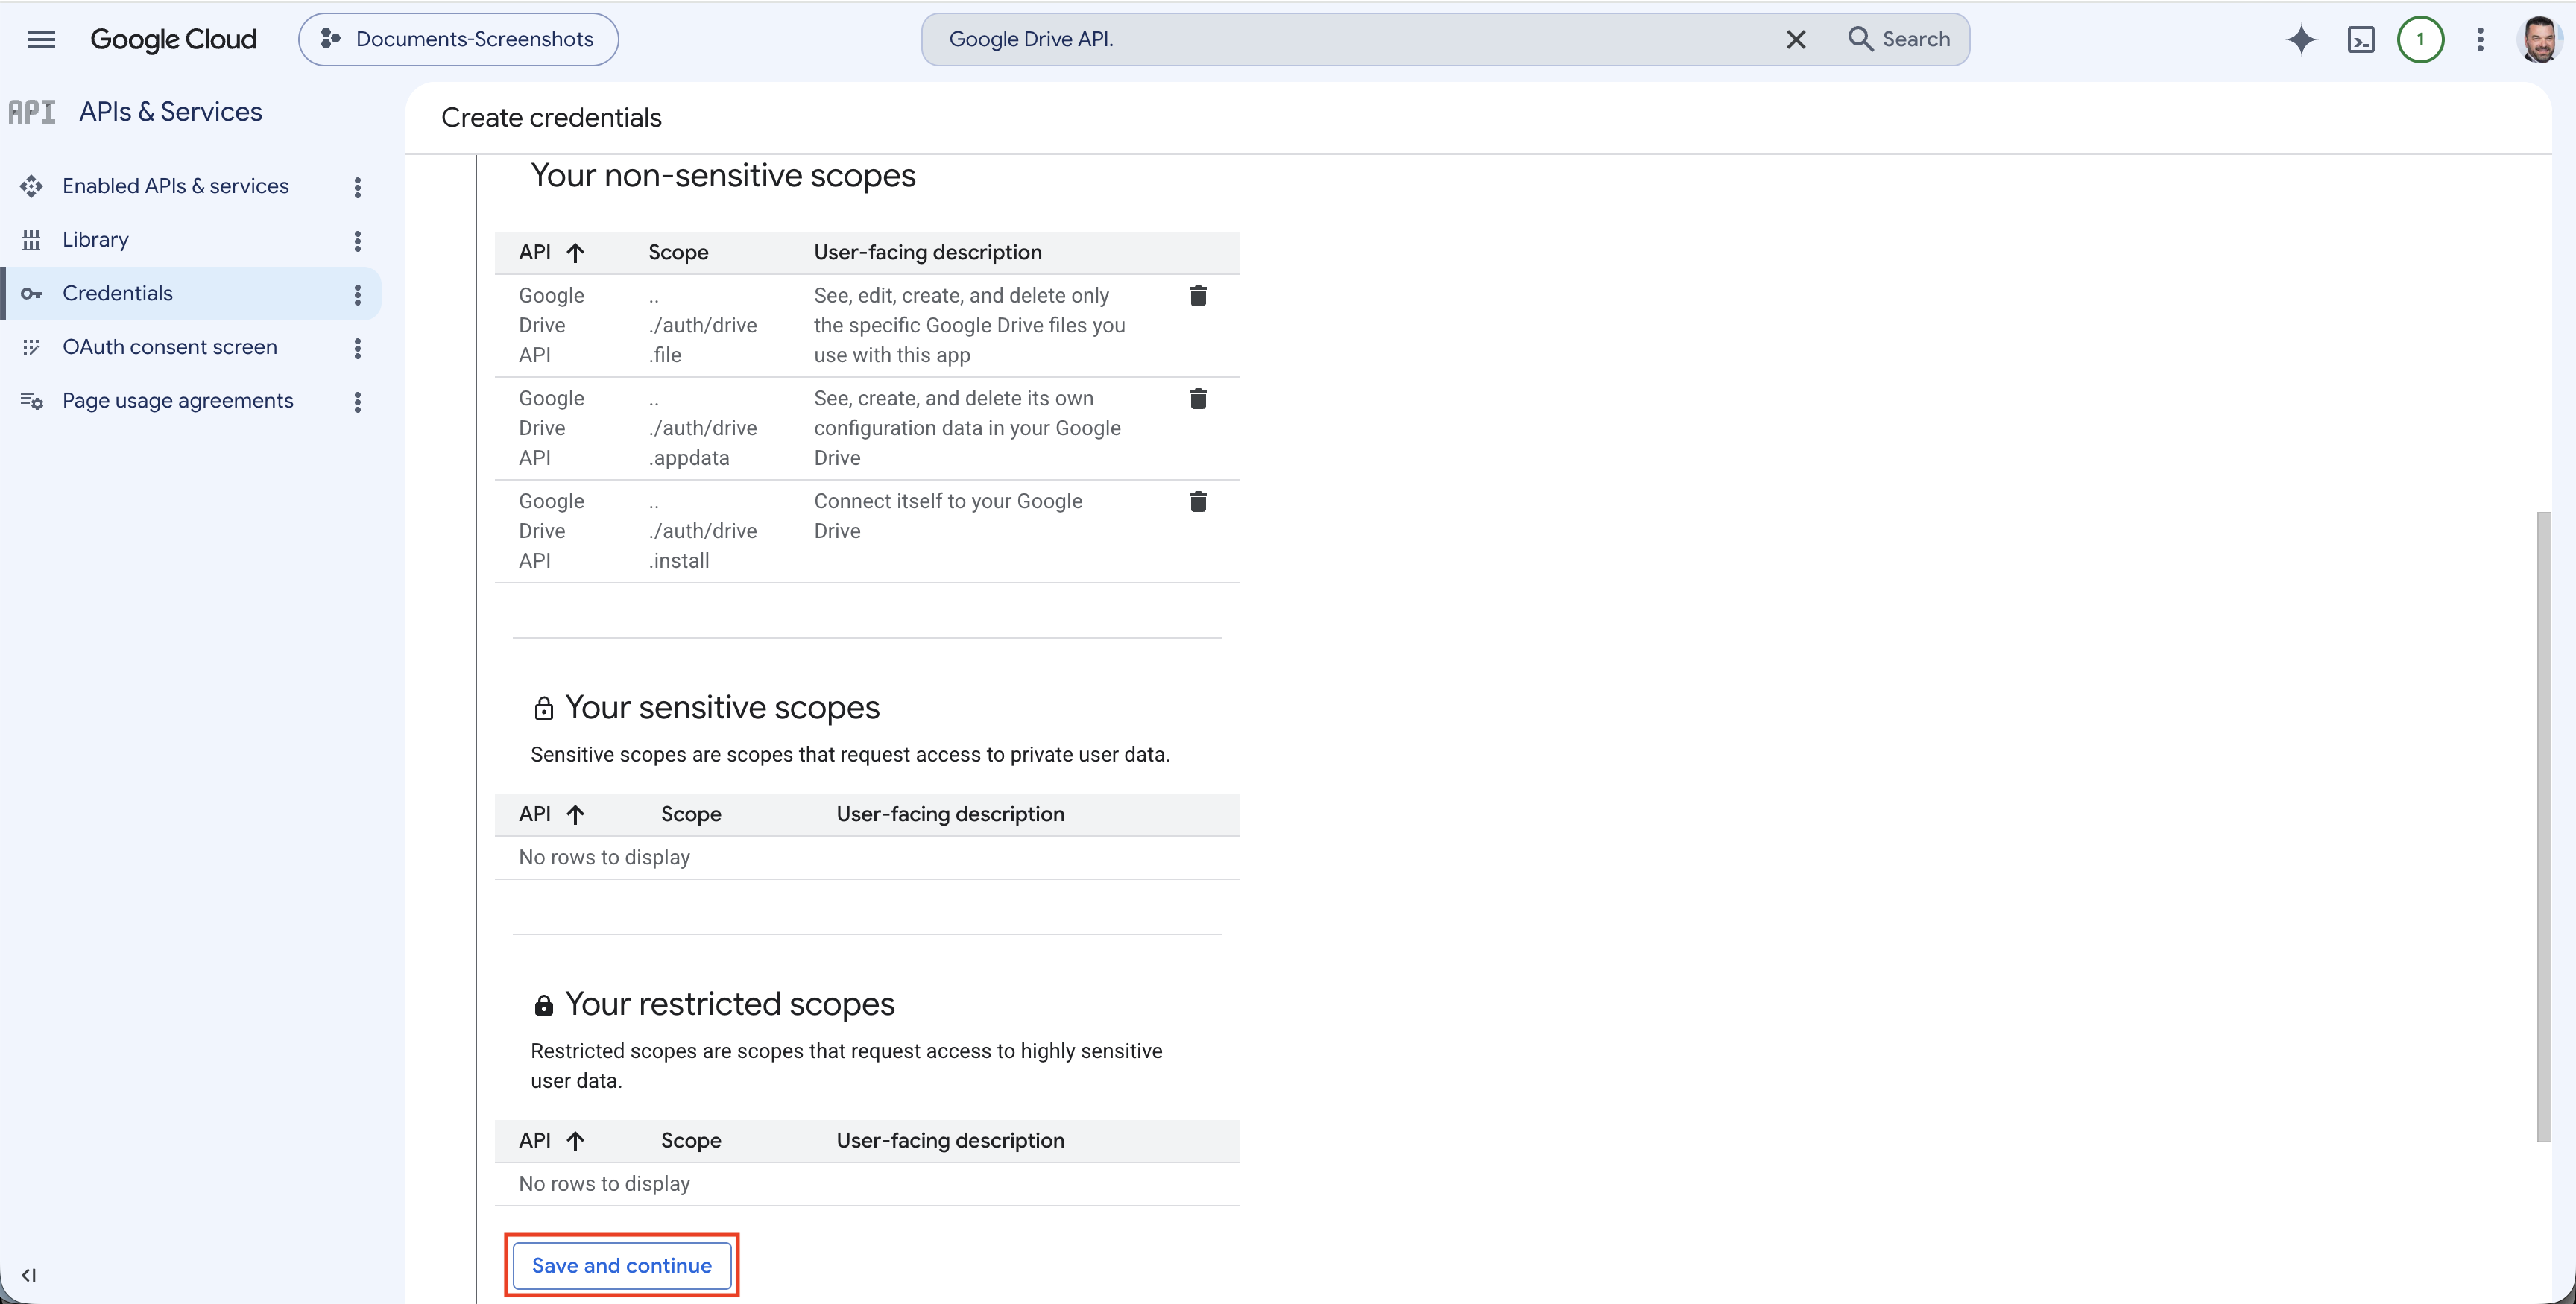Screen dimensions: 2576x1304
Task: Click User-facing description header in non-sensitive table
Action: (927, 252)
